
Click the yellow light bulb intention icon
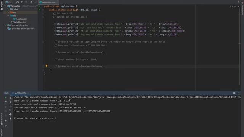[47, 66]
